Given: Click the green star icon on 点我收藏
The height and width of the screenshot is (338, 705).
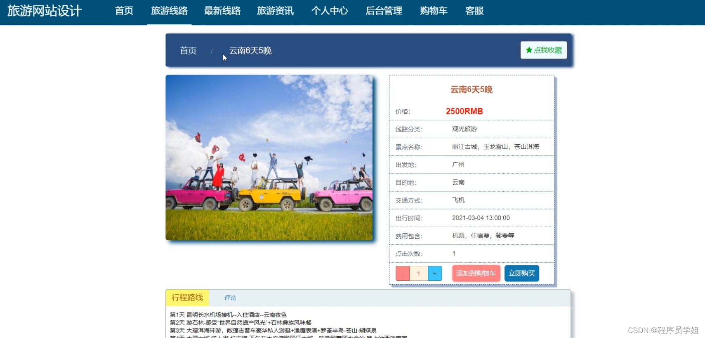Looking at the screenshot, I should tap(529, 50).
